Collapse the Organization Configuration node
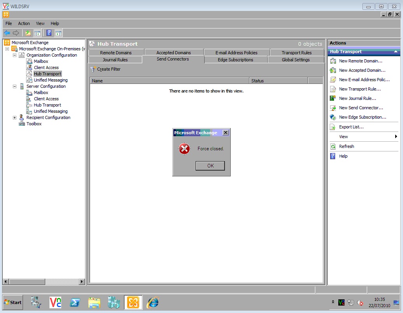 [15, 55]
